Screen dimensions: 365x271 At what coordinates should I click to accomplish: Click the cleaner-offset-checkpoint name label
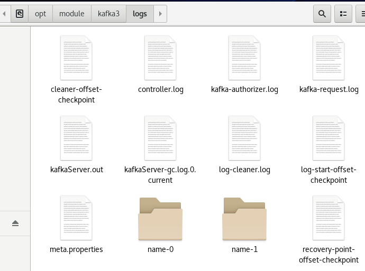pyautogui.click(x=76, y=95)
